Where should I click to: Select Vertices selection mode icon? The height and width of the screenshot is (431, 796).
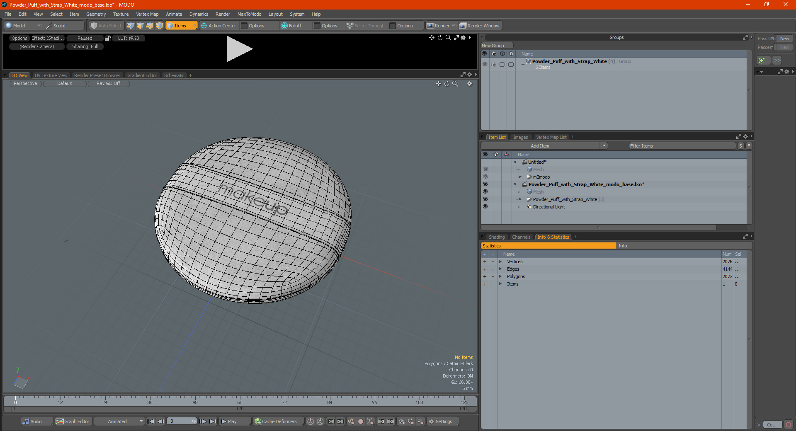[x=131, y=26]
